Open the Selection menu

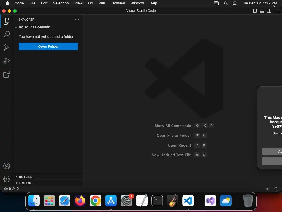(61, 3)
